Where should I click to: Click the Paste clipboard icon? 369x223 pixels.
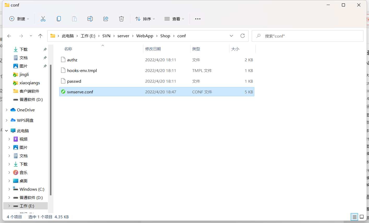coord(74,19)
